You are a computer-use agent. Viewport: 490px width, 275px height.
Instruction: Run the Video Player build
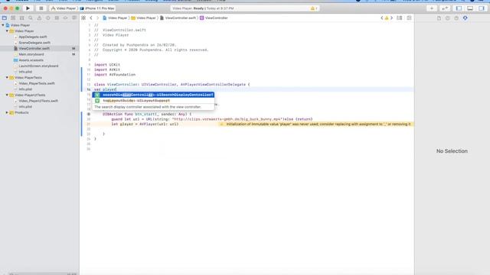28,8
